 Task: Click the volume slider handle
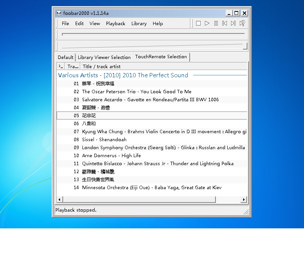[x=245, y=46]
